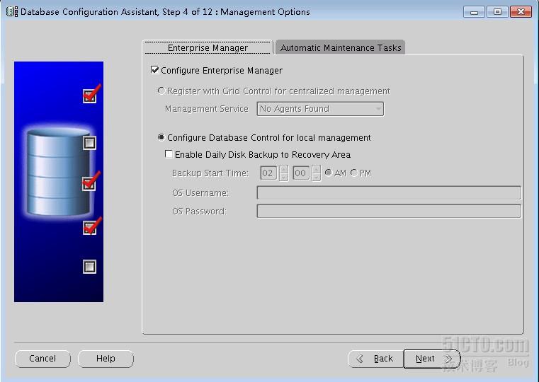Click the Database Configuration Assistant title icon
539x382 pixels.
pyautogui.click(x=12, y=11)
